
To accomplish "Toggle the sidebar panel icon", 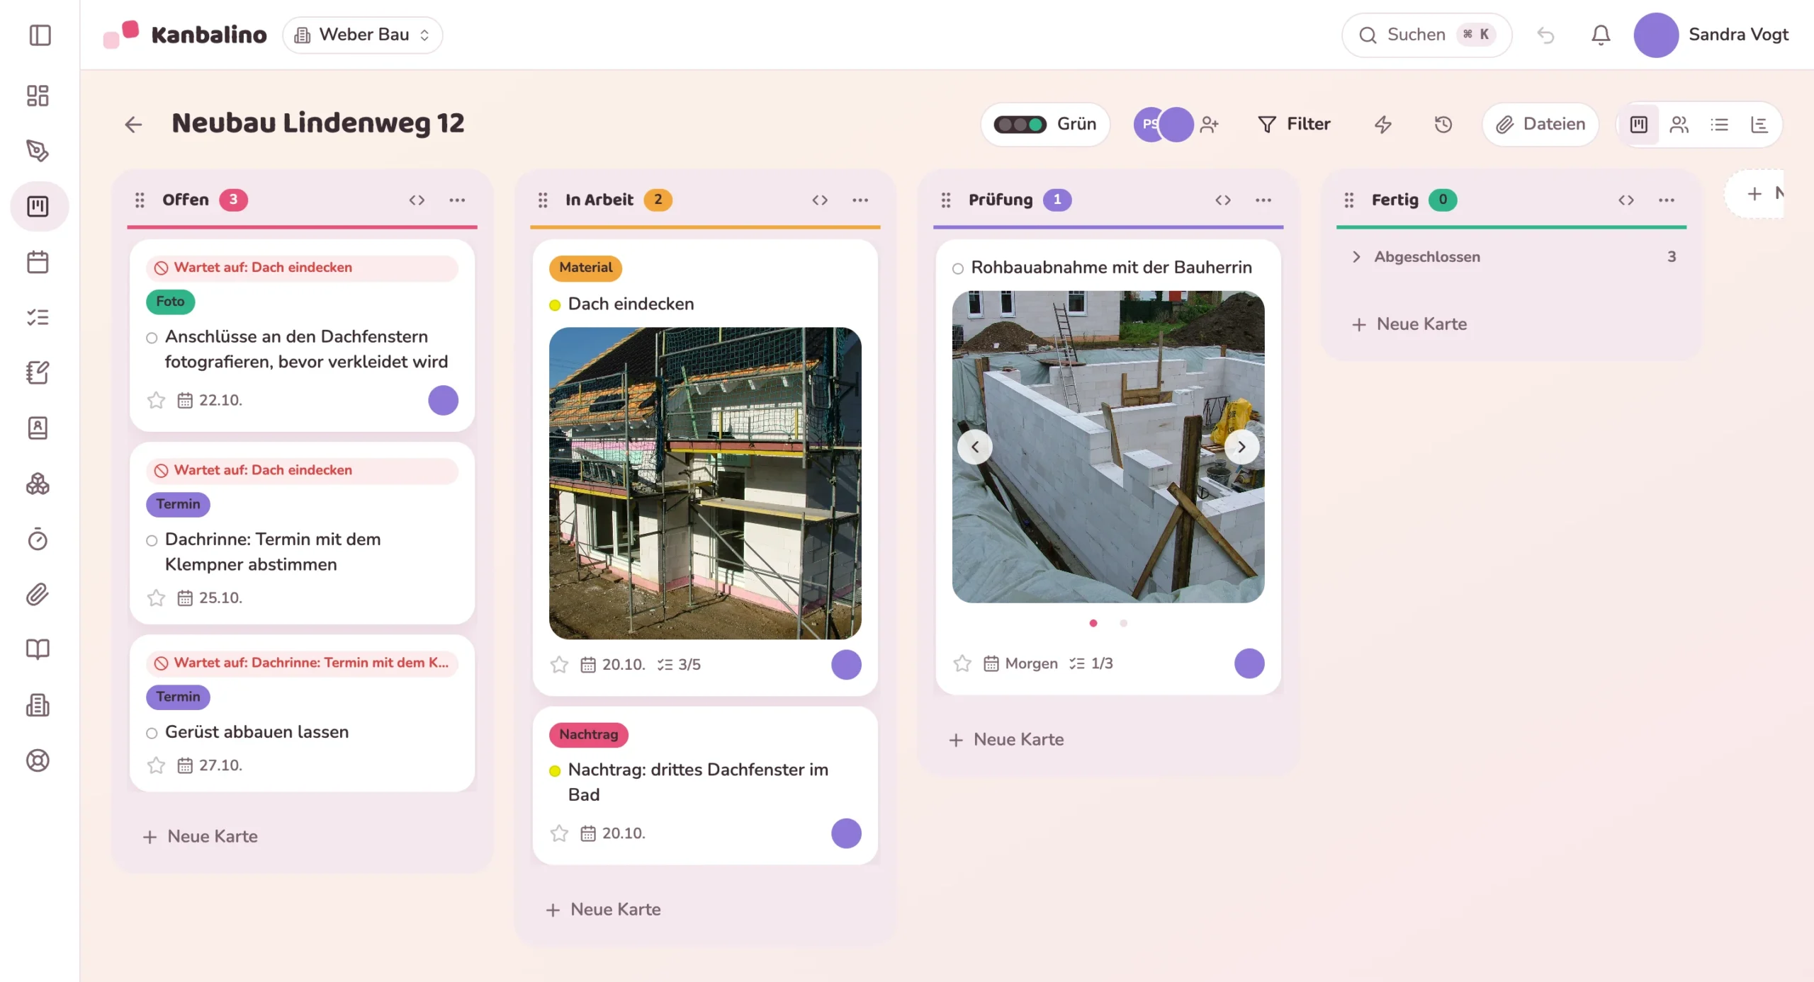I will pos(40,35).
